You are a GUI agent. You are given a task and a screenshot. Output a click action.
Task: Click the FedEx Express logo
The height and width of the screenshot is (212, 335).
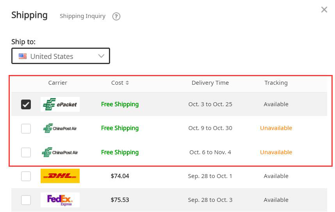(x=60, y=200)
